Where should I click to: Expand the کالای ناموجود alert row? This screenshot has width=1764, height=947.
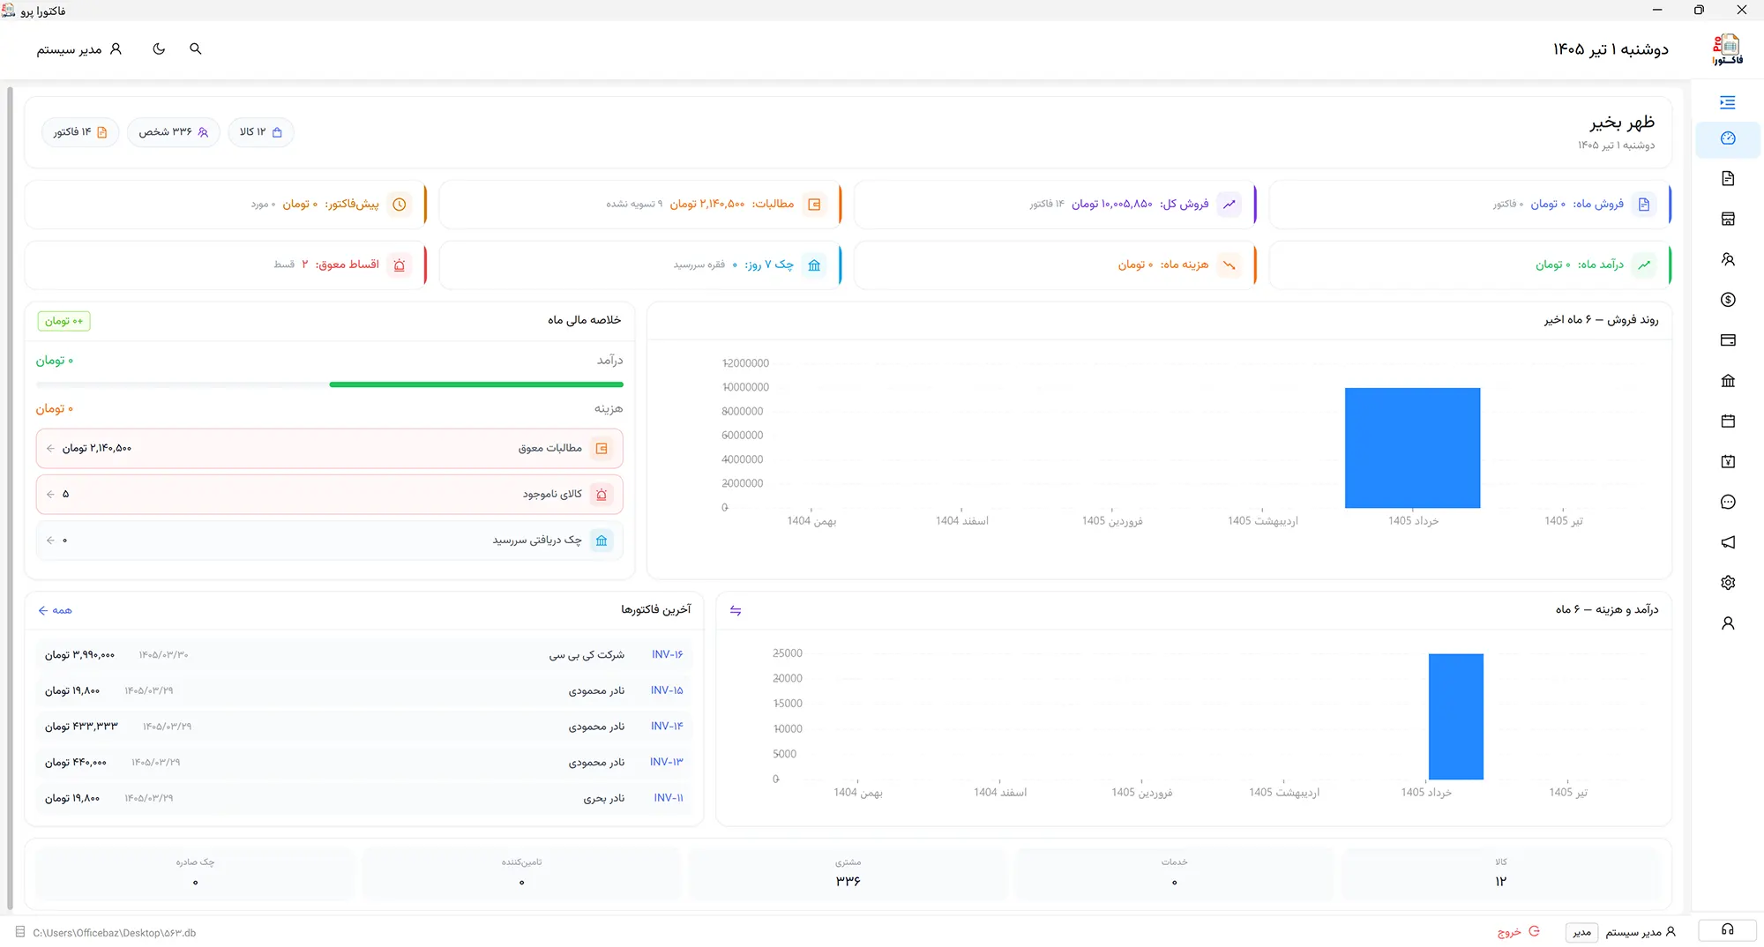[330, 495]
